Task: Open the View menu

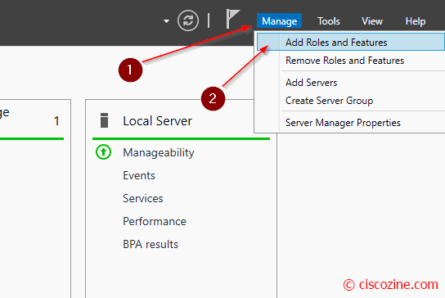Action: [x=371, y=21]
